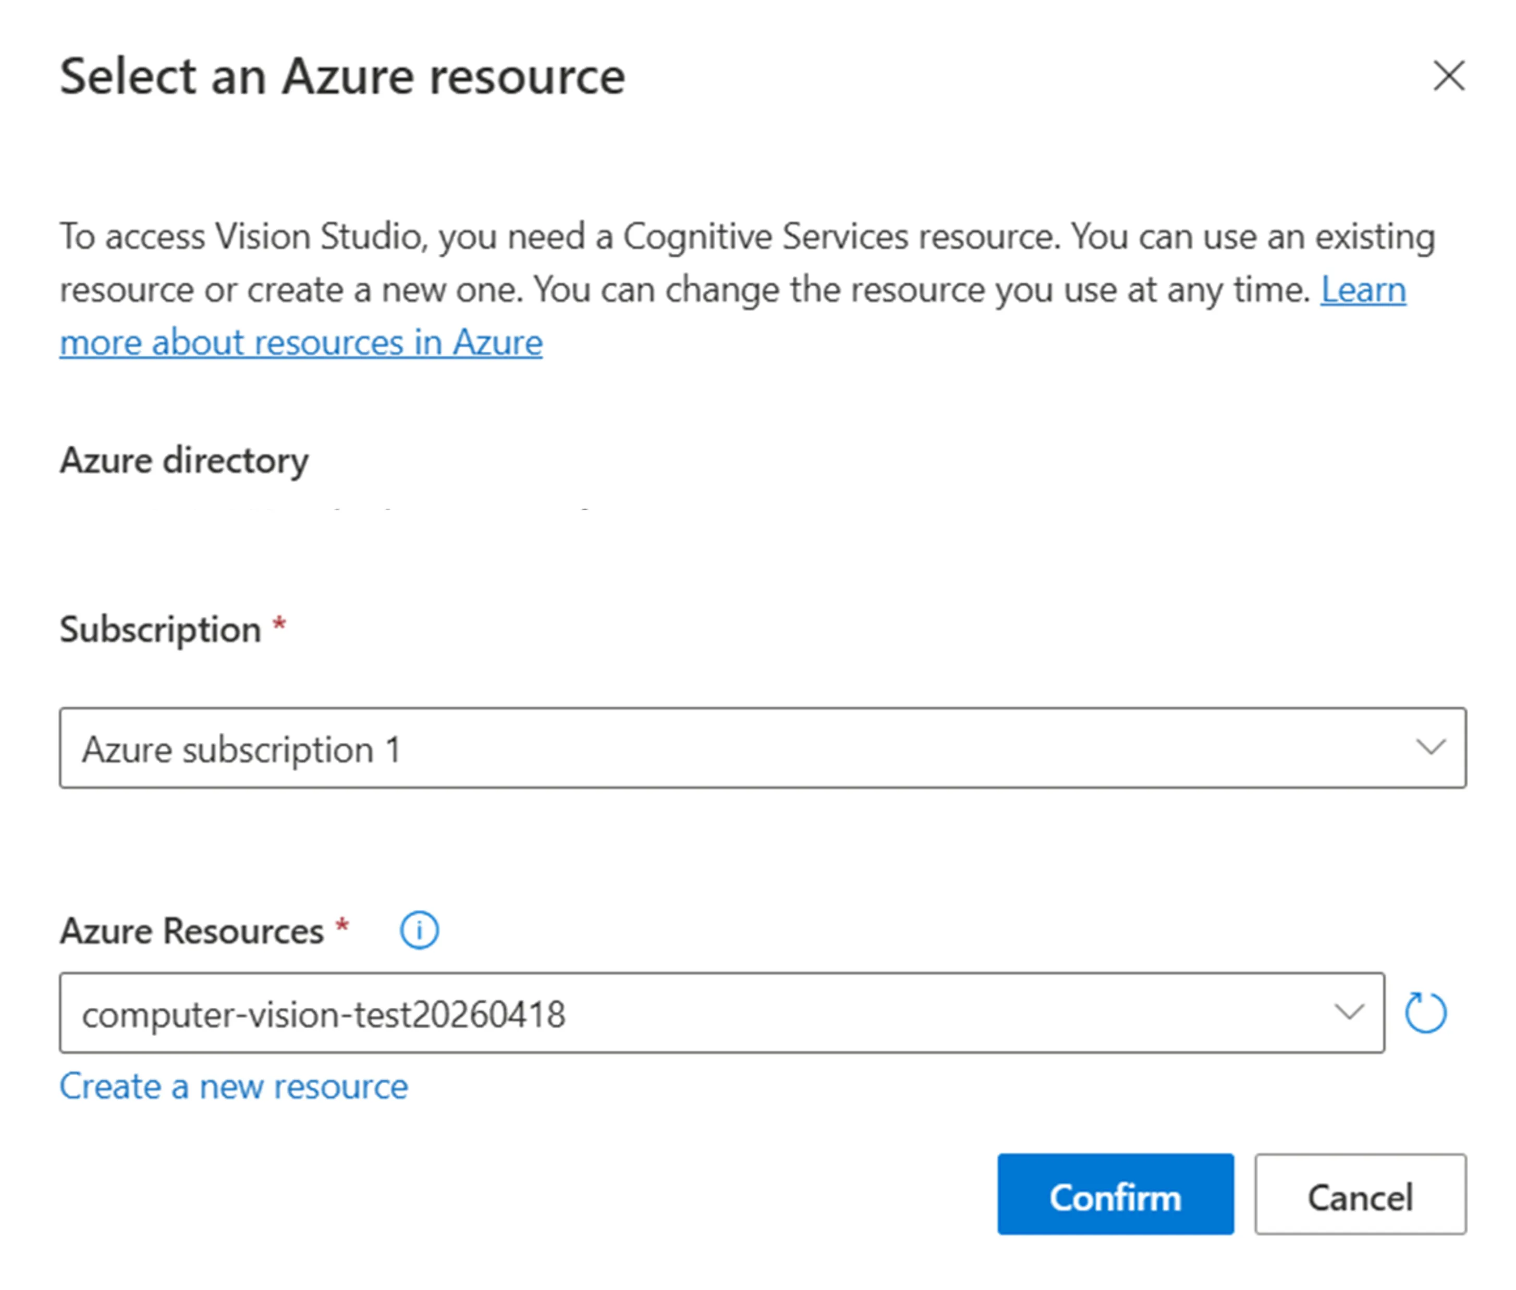Close the Select an Azure resource dialog

point(1448,76)
